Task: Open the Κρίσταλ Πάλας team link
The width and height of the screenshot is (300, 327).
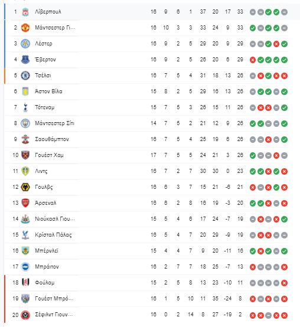Action: click(53, 235)
